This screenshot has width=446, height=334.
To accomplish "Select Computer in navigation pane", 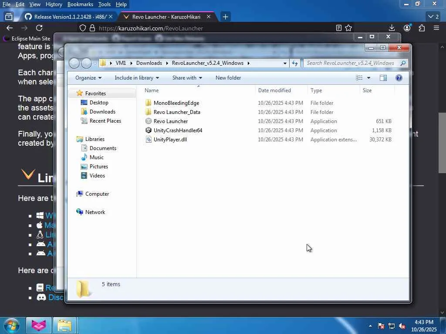I will point(97,194).
